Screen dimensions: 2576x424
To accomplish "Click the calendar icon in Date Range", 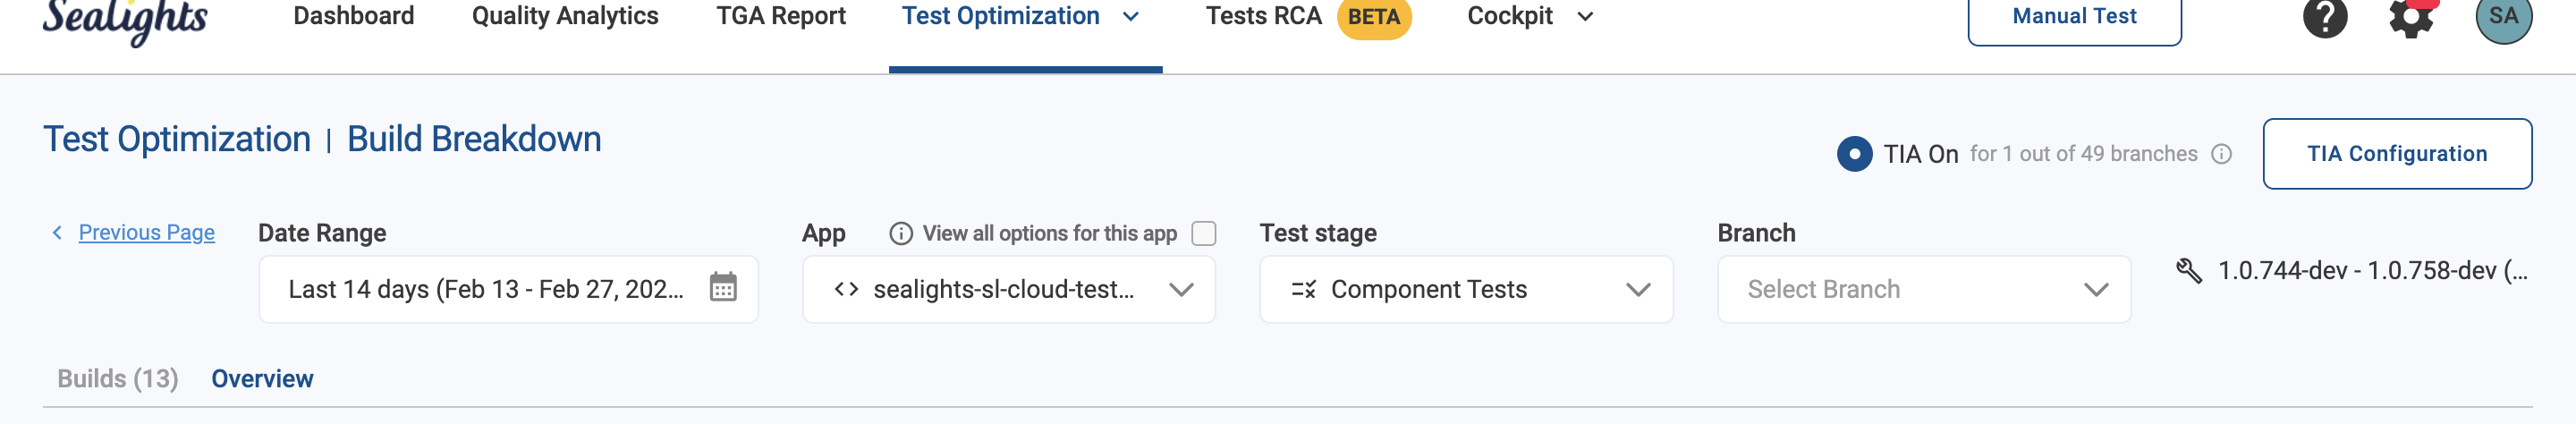I will pyautogui.click(x=723, y=288).
